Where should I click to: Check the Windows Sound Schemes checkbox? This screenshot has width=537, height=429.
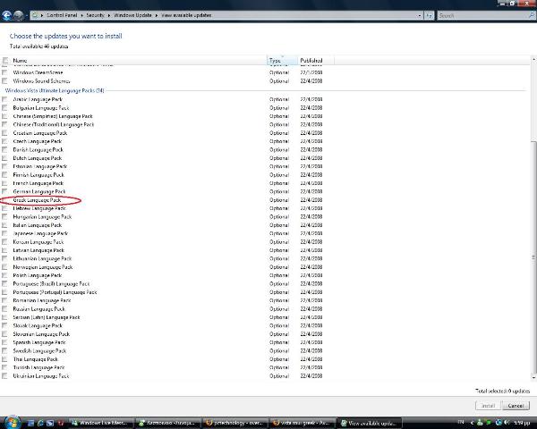tap(4, 81)
